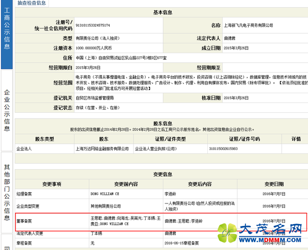
Task: Select 李进岭 in 经理备案 row
Action: [170, 194]
